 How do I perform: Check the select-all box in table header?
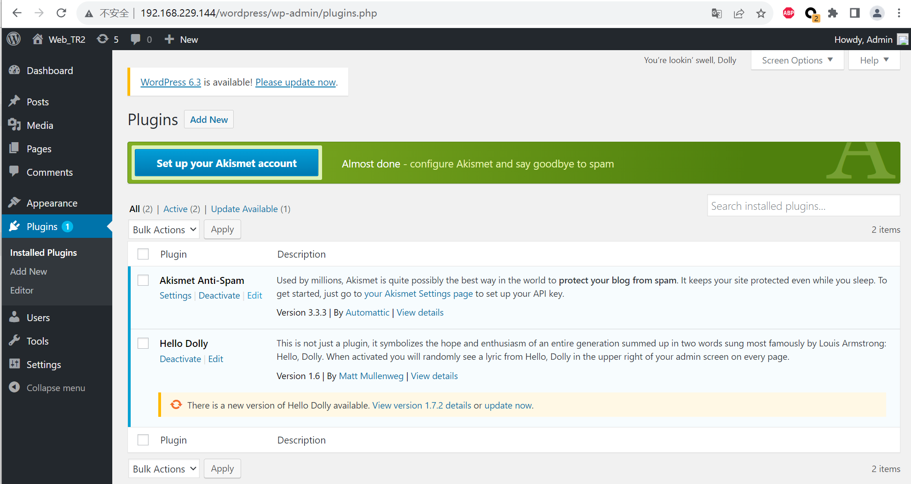(143, 254)
